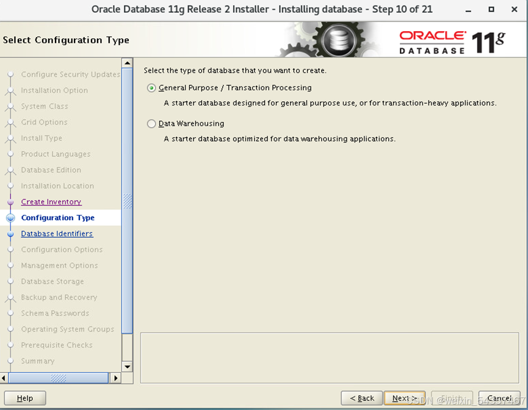Select General Purpose / Transaction Processing radio button
Viewport: 528px width, 410px height.
click(152, 88)
